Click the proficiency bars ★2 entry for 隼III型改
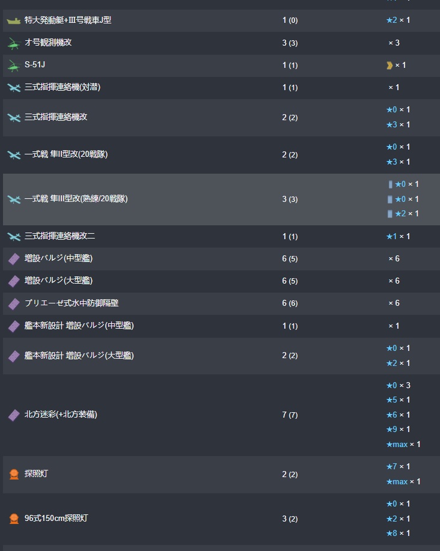 click(403, 214)
